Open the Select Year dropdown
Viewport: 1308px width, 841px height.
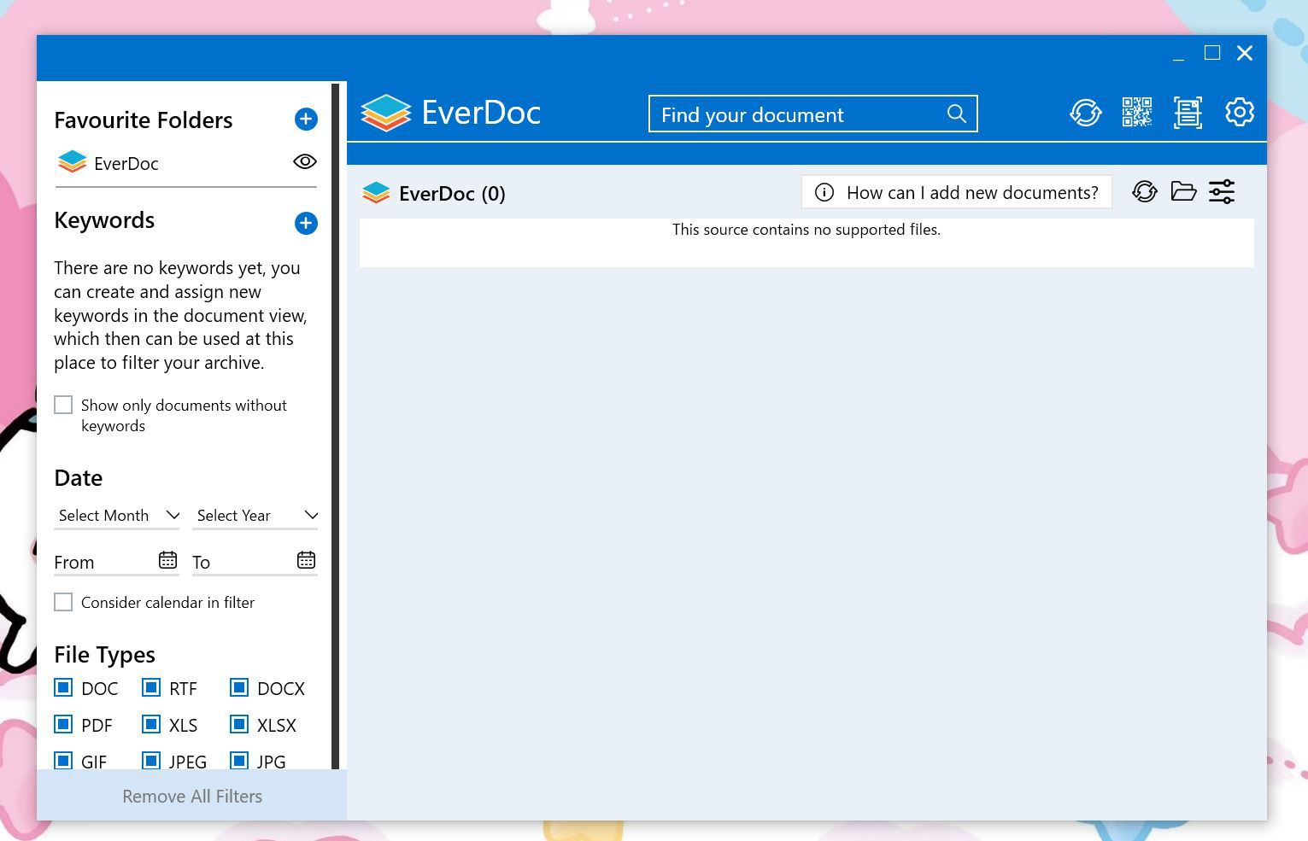point(255,515)
